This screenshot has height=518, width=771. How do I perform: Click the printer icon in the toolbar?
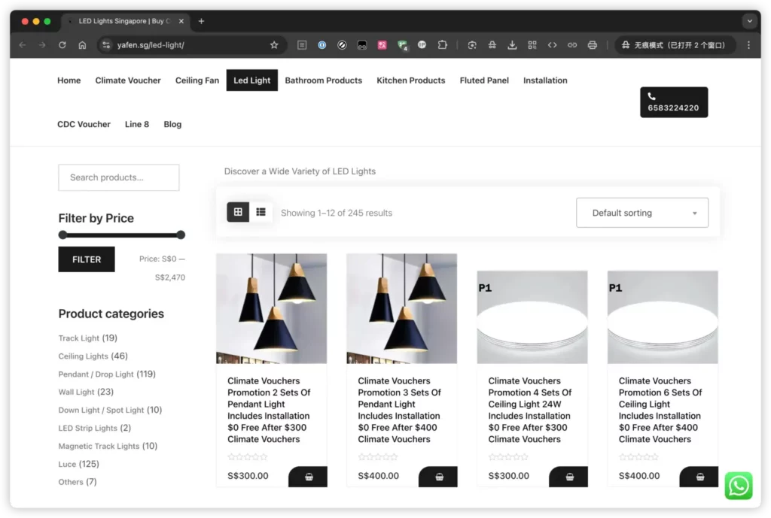click(x=592, y=45)
